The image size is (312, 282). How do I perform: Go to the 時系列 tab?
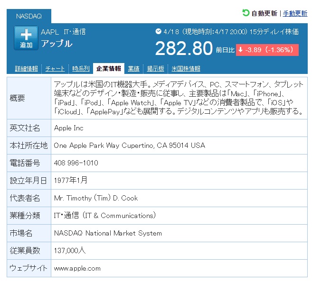(81, 69)
